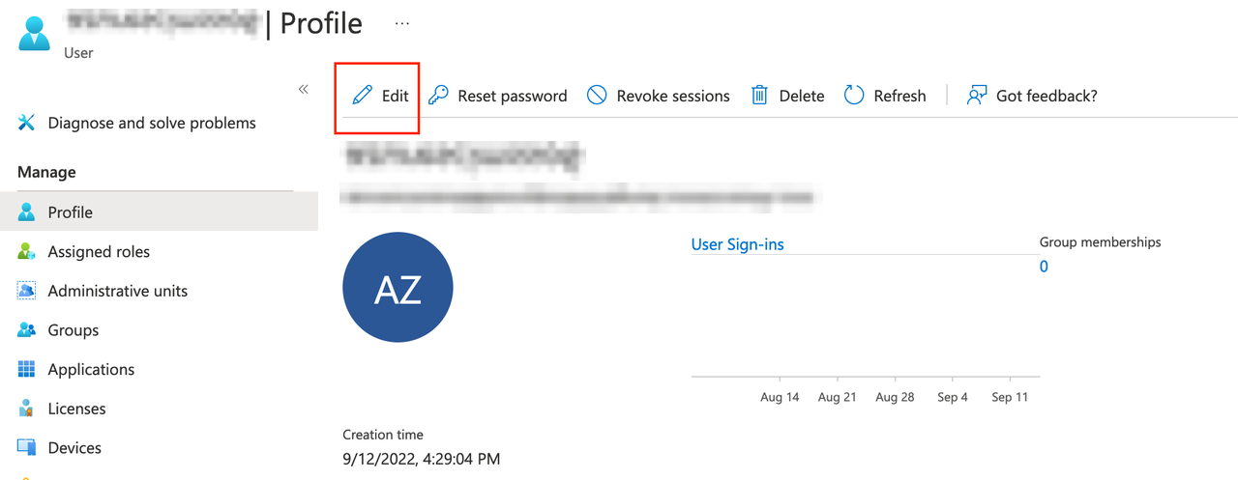The image size is (1238, 480).
Task: Click the Got feedback person icon
Action: point(977,96)
